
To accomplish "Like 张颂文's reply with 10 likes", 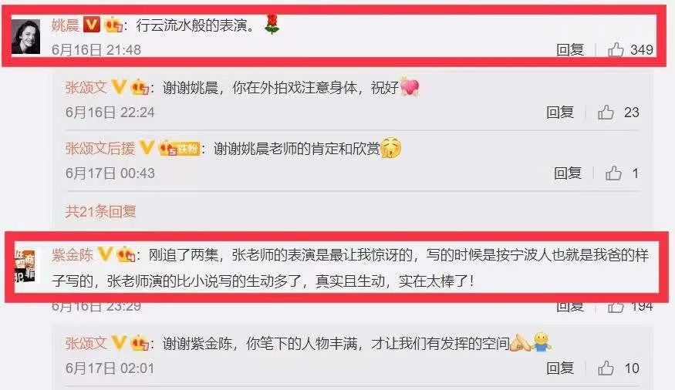I will [606, 368].
